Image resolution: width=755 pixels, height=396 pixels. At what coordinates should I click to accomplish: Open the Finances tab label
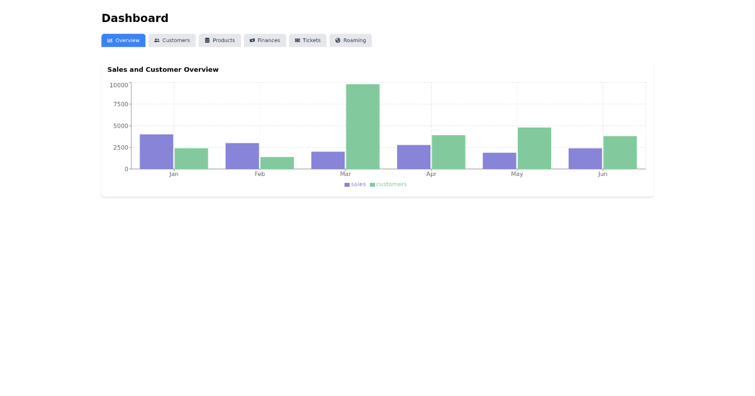click(x=269, y=40)
